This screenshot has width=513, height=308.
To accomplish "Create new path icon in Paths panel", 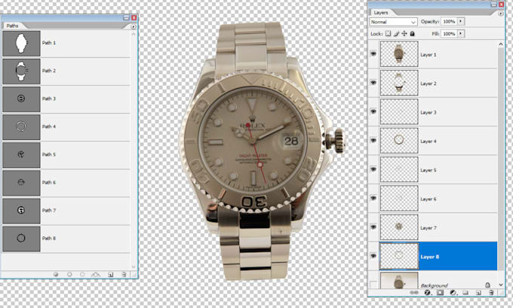I will click(x=111, y=274).
